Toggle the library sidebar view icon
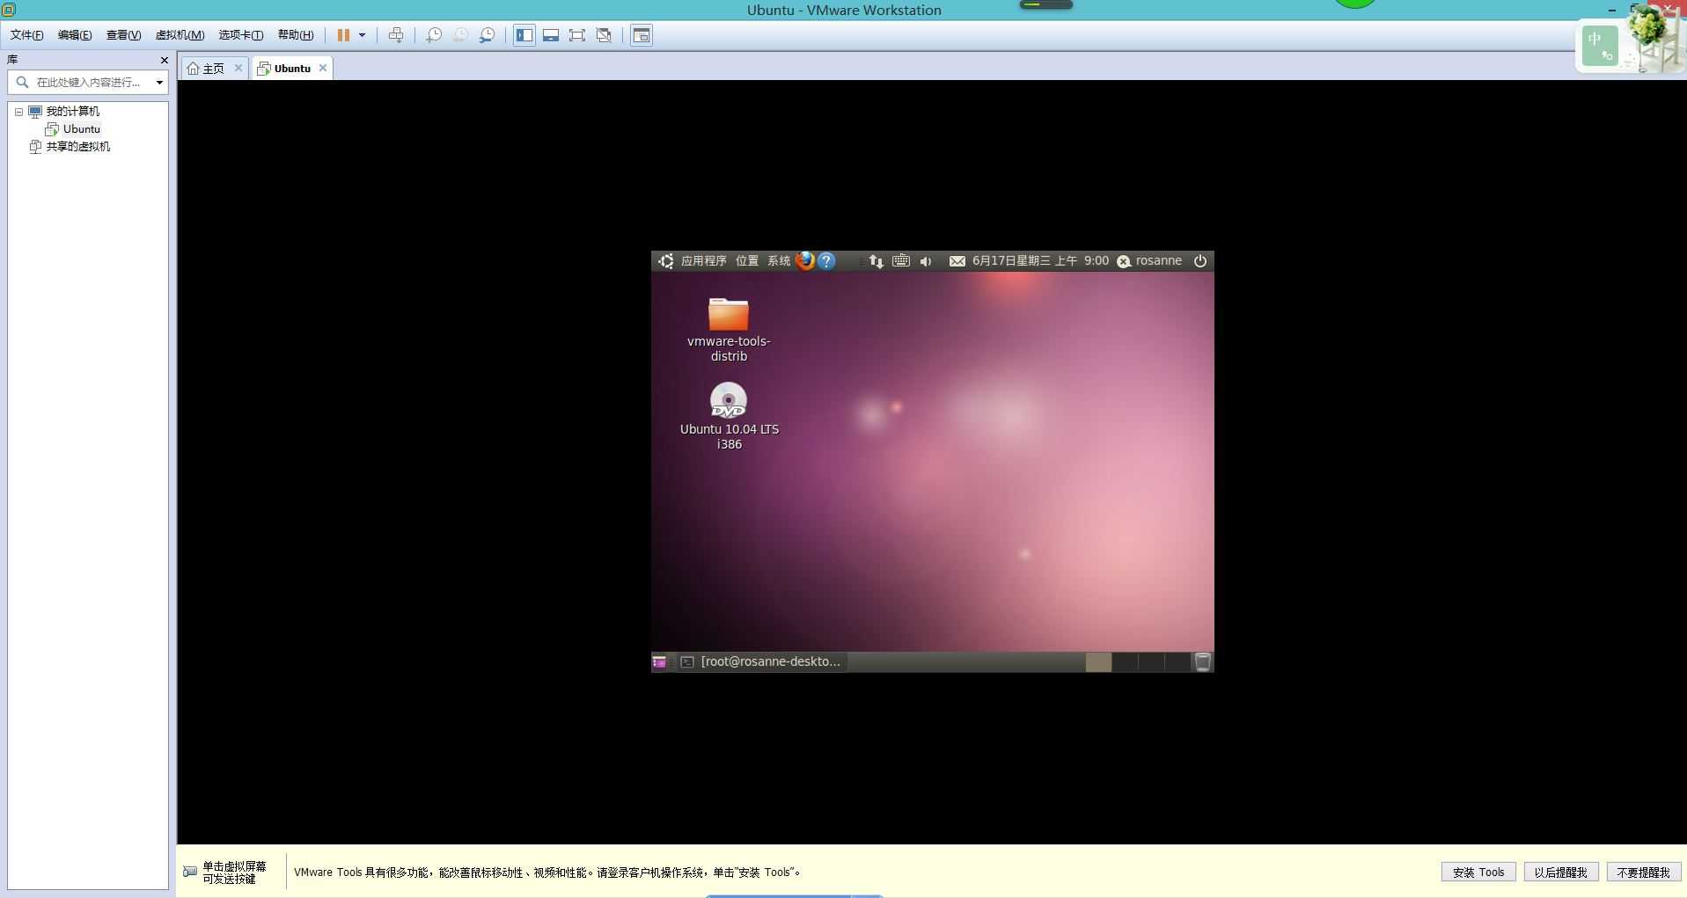1687x898 pixels. tap(524, 35)
